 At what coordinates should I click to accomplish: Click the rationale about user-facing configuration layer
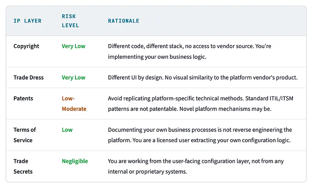point(196,166)
